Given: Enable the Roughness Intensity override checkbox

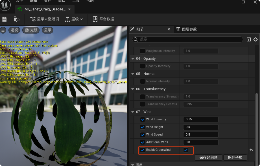Looking at the screenshot, I should click(143, 51).
